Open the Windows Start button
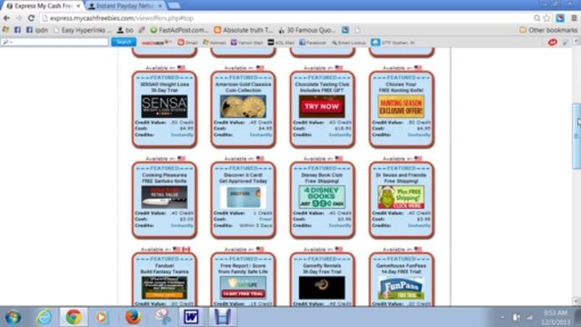This screenshot has width=581, height=327. (13, 317)
